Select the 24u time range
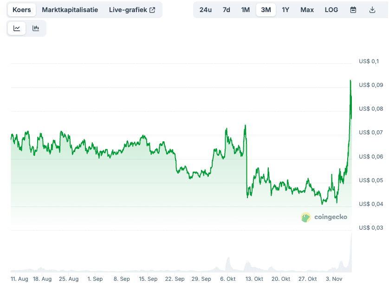This screenshot has height=285, width=389. 206,9
